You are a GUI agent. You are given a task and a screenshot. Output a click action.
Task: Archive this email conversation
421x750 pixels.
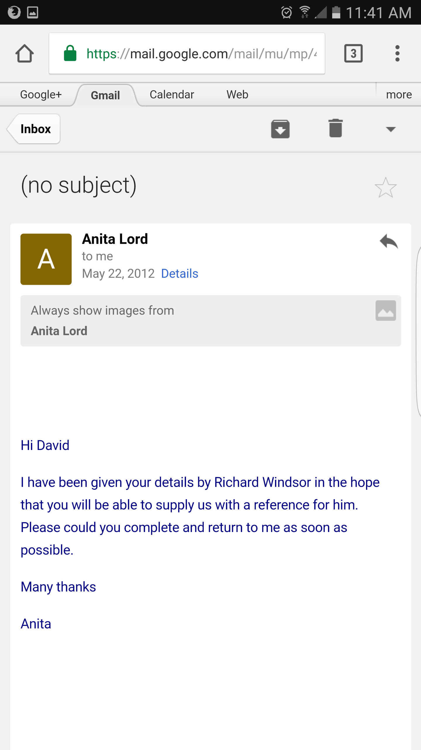click(x=280, y=129)
